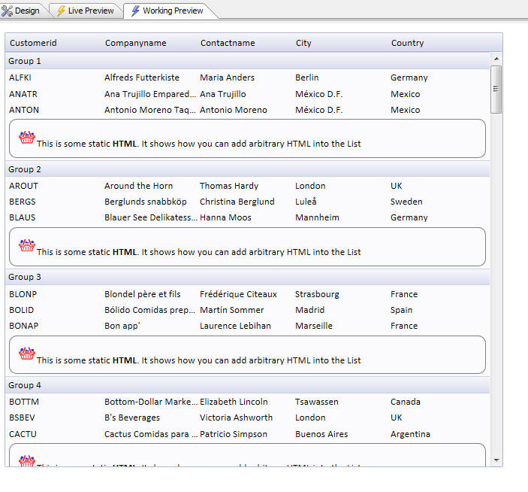Click the Berglunds snabbköp company cell
Image resolution: width=528 pixels, height=492 pixels.
(x=146, y=202)
